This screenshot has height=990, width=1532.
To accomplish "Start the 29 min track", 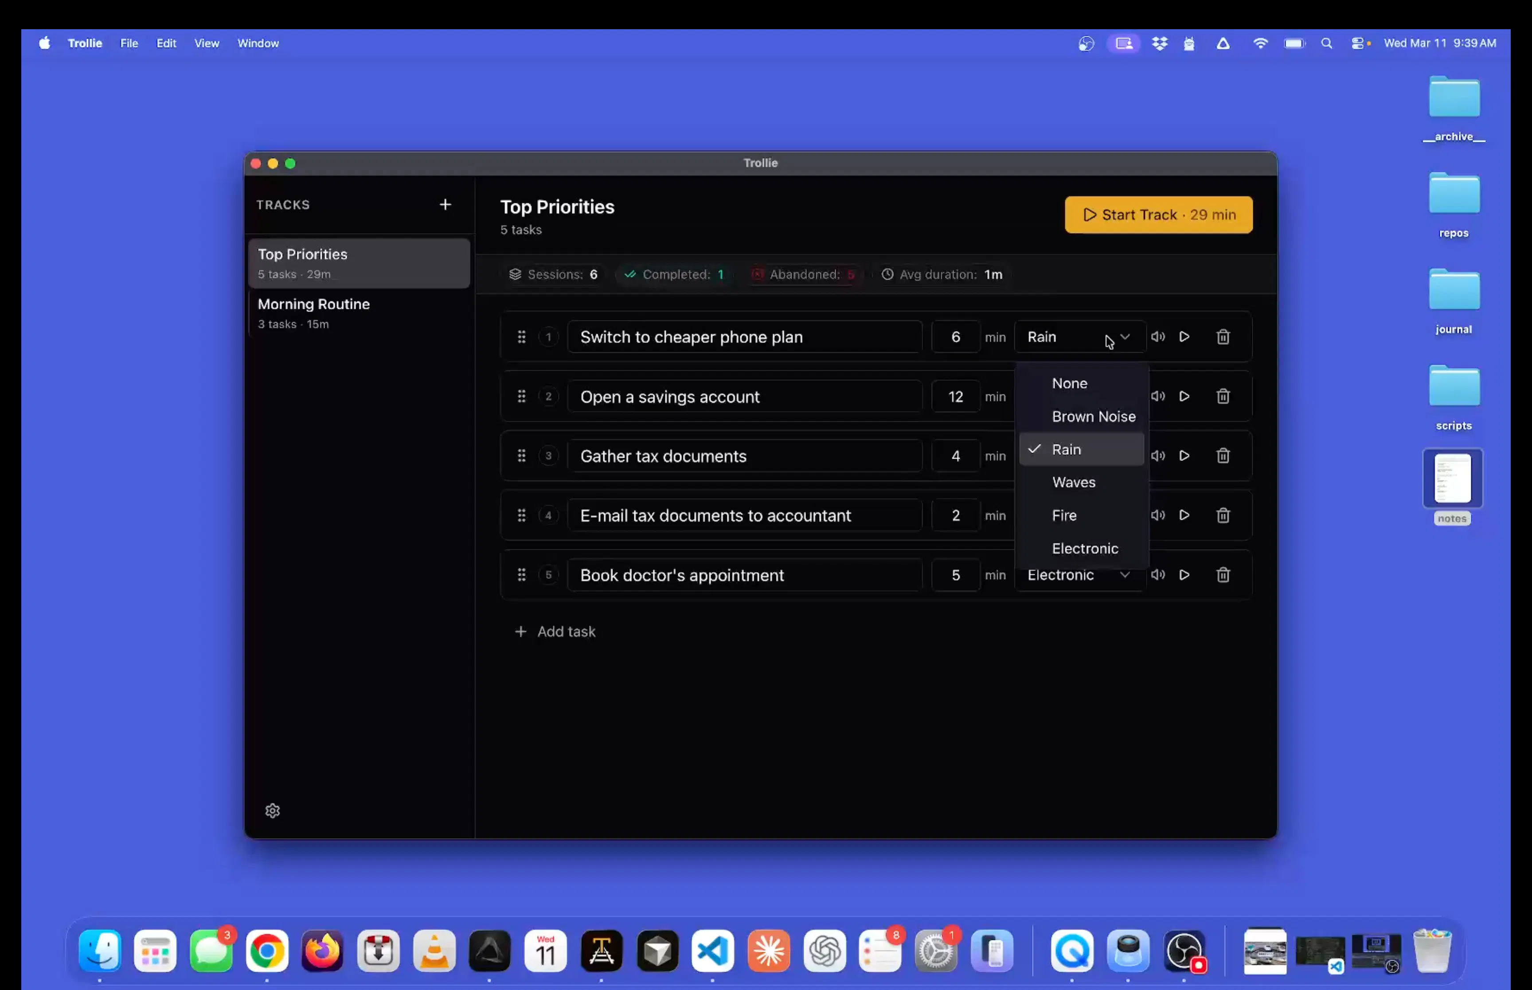I will coord(1158,215).
